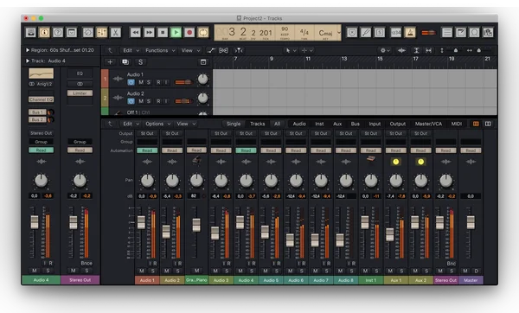
Task: Open Smart Controls dial button
Action: [88, 33]
